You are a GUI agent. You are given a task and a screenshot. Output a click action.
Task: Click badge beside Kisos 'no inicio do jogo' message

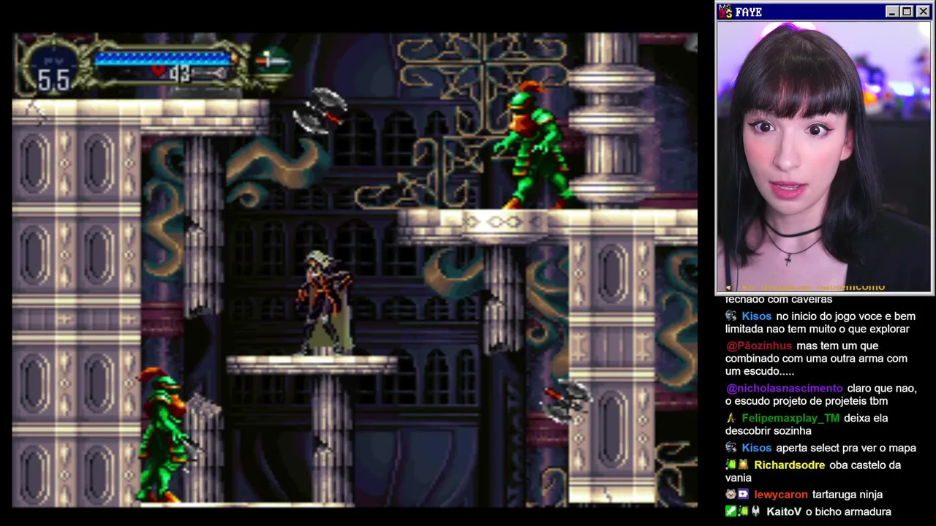click(x=731, y=316)
